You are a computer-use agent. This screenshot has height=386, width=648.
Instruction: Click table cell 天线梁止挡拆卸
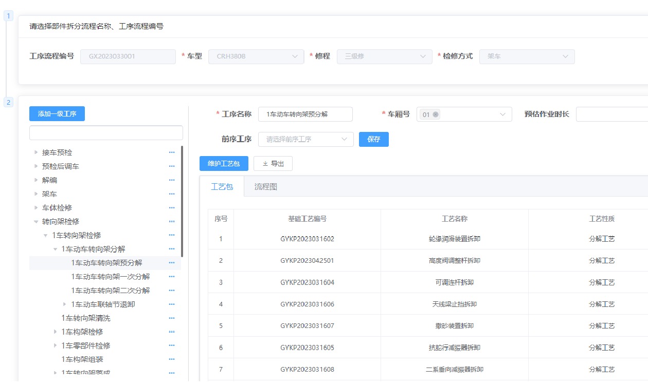pyautogui.click(x=455, y=304)
